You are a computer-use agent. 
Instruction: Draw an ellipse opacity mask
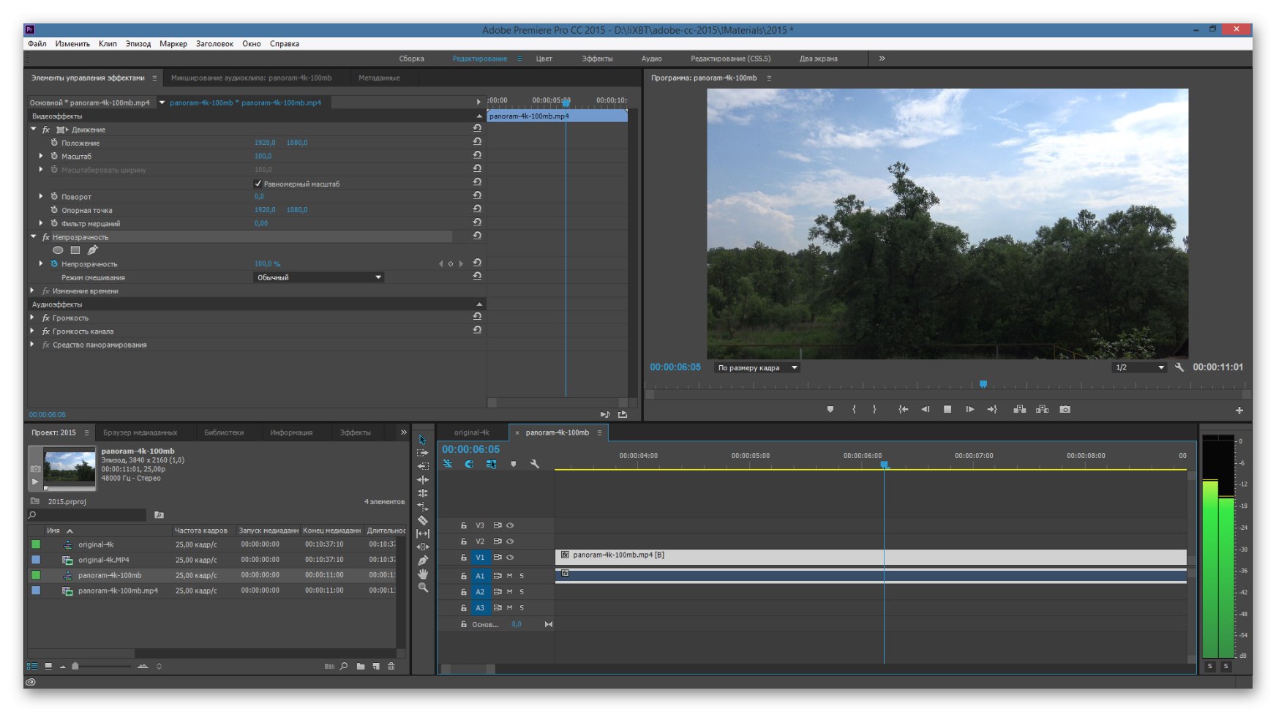click(x=58, y=250)
